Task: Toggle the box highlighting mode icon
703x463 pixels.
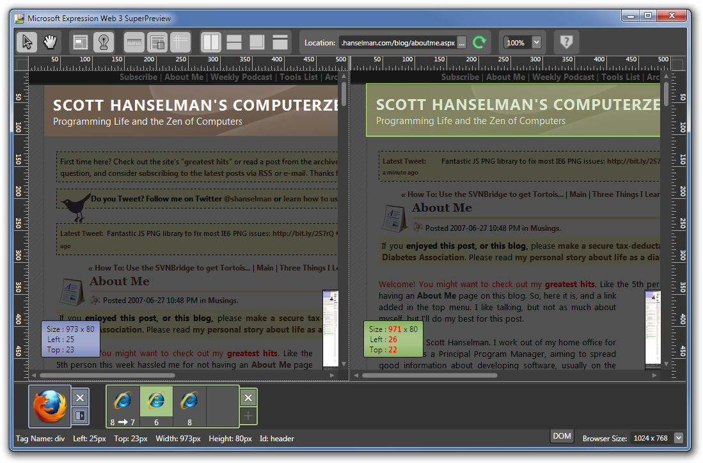Action: tap(80, 42)
